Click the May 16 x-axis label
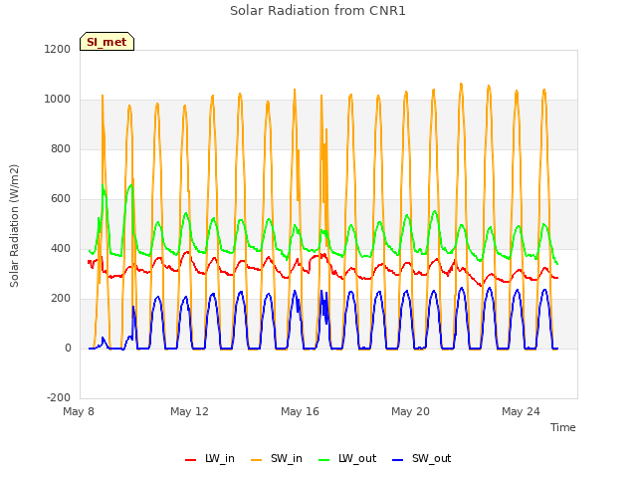Image resolution: width=637 pixels, height=478 pixels. coord(300,411)
